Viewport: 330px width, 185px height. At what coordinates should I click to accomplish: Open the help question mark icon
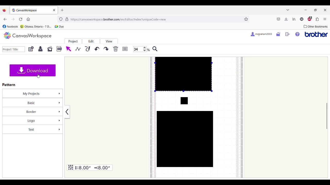click(298, 34)
